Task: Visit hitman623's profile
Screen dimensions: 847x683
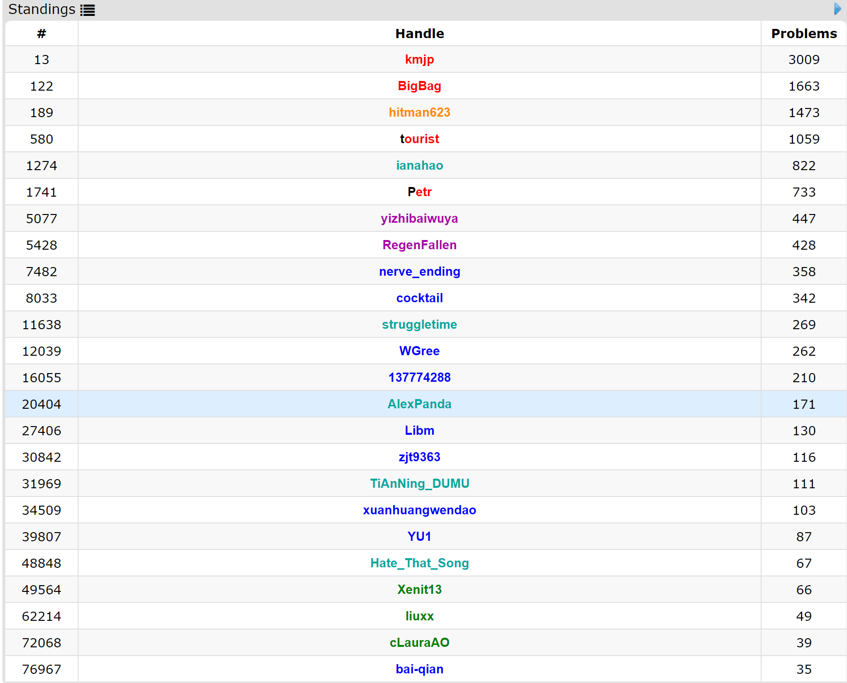Action: pyautogui.click(x=419, y=113)
